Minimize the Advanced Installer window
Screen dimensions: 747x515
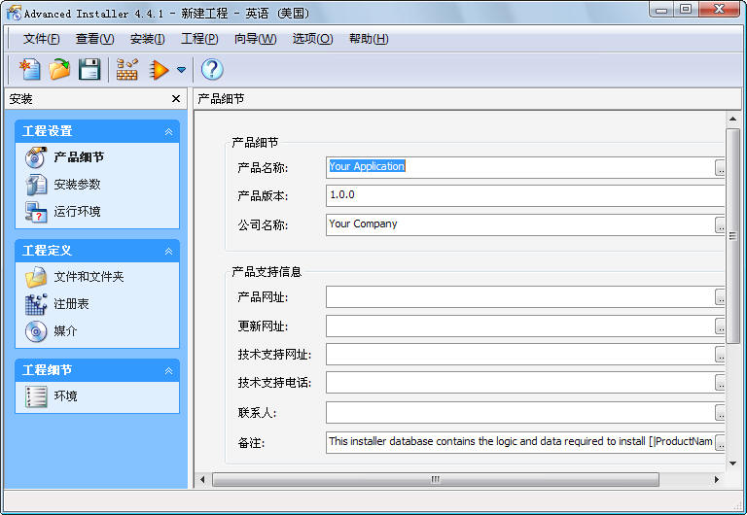coord(661,10)
